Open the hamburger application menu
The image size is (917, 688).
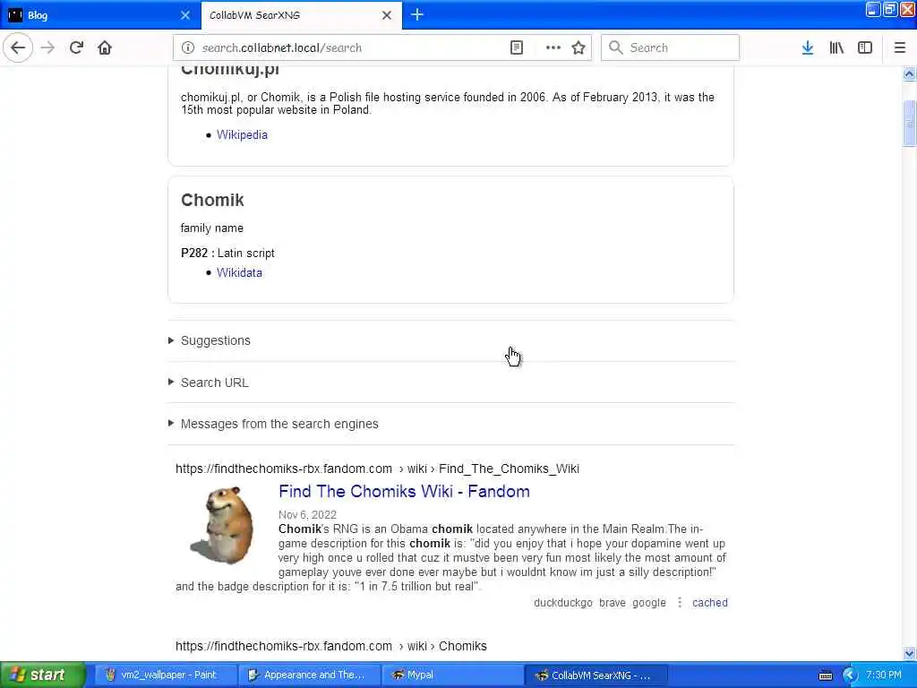click(900, 47)
